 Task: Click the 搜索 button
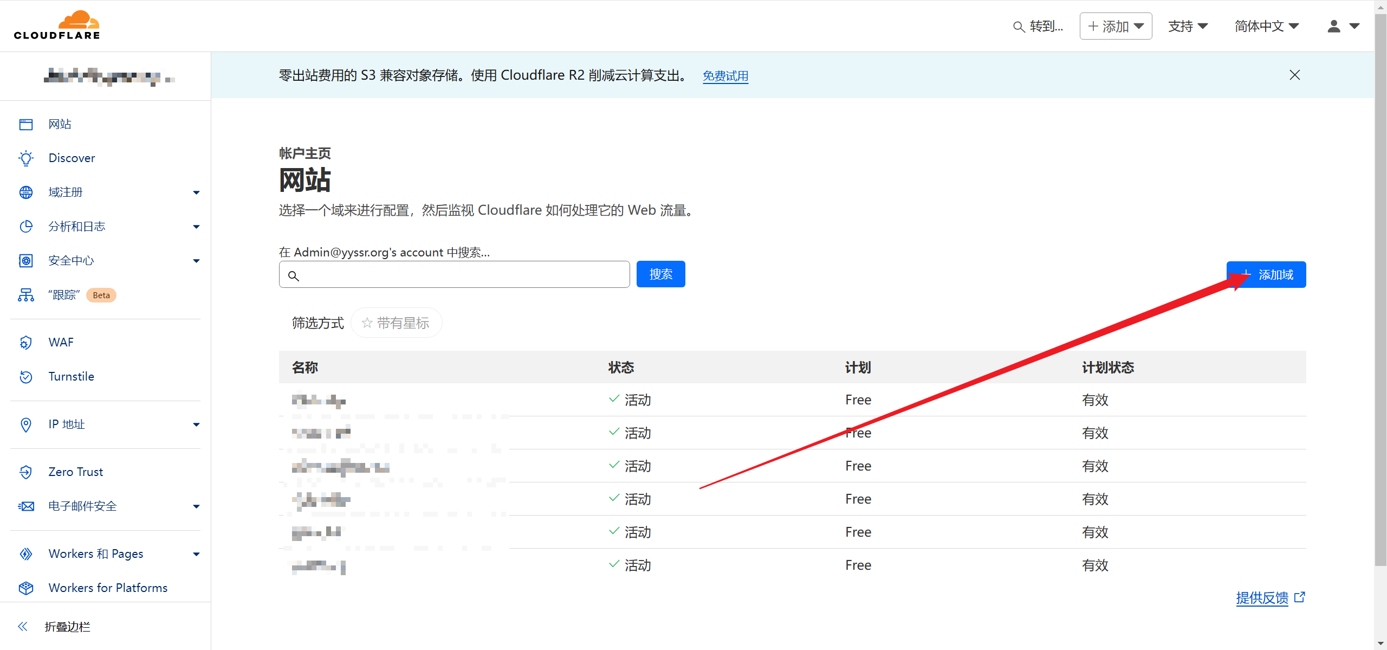(661, 274)
